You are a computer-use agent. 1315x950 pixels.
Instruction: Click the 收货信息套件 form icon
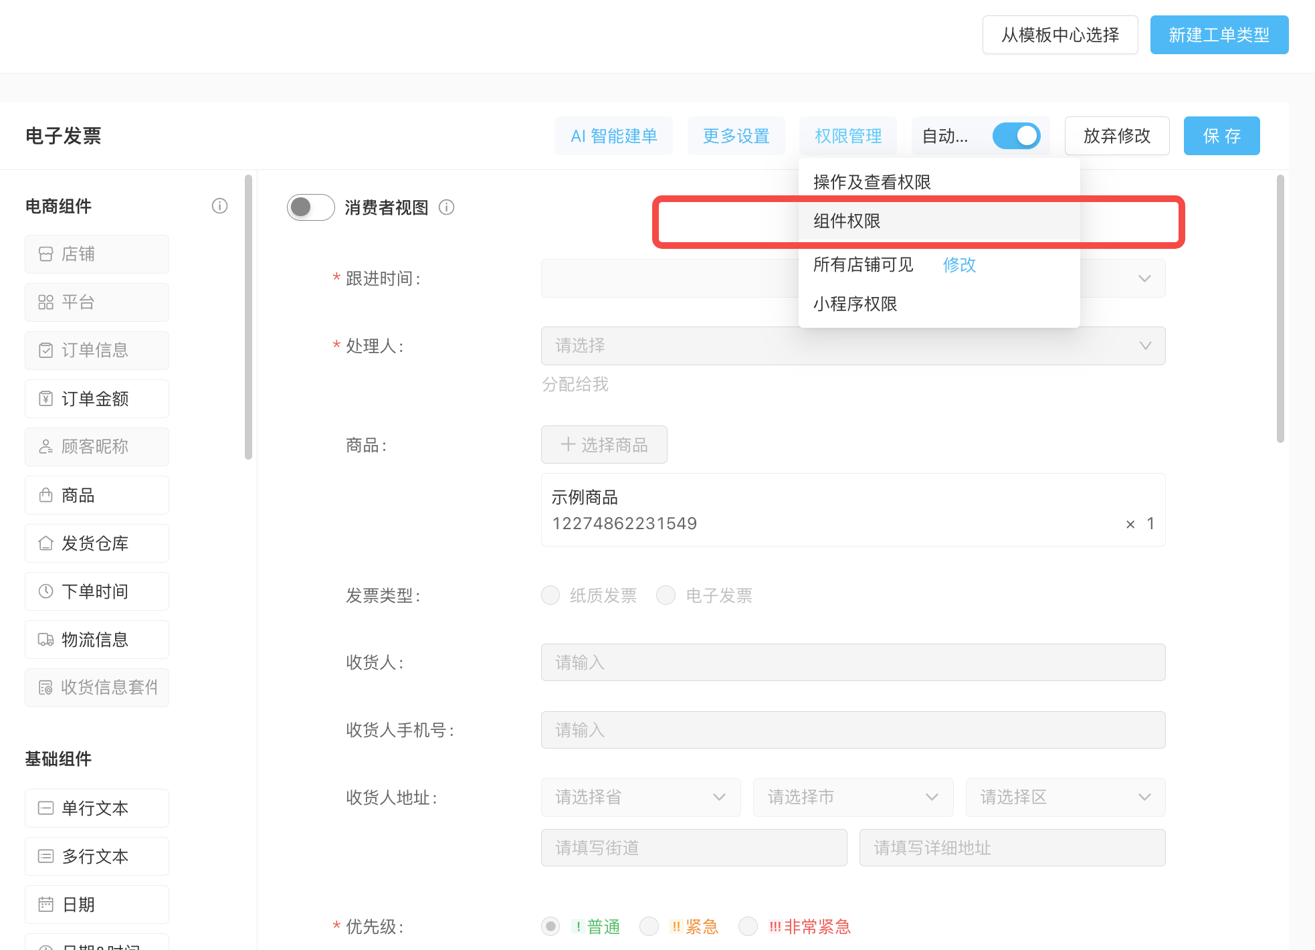(x=45, y=688)
